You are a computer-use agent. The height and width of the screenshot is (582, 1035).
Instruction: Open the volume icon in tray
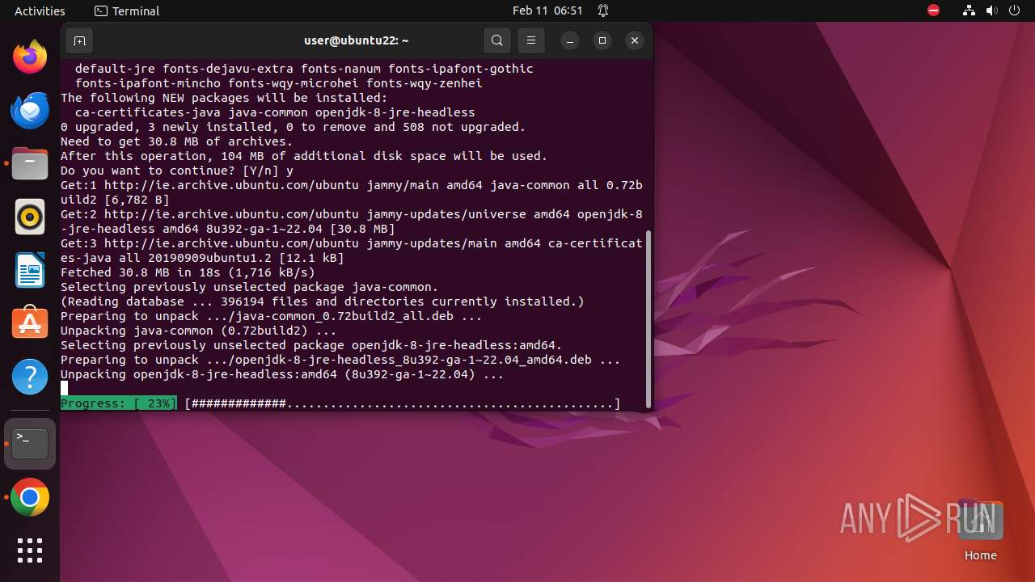(x=992, y=11)
